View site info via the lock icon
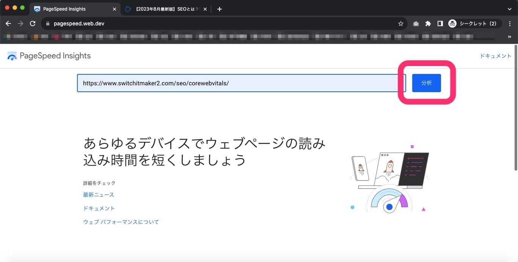Image resolution: width=518 pixels, height=262 pixels. click(48, 24)
